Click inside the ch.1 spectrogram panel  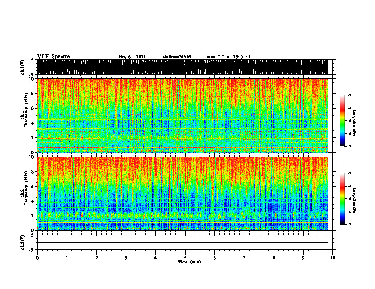click(183, 115)
